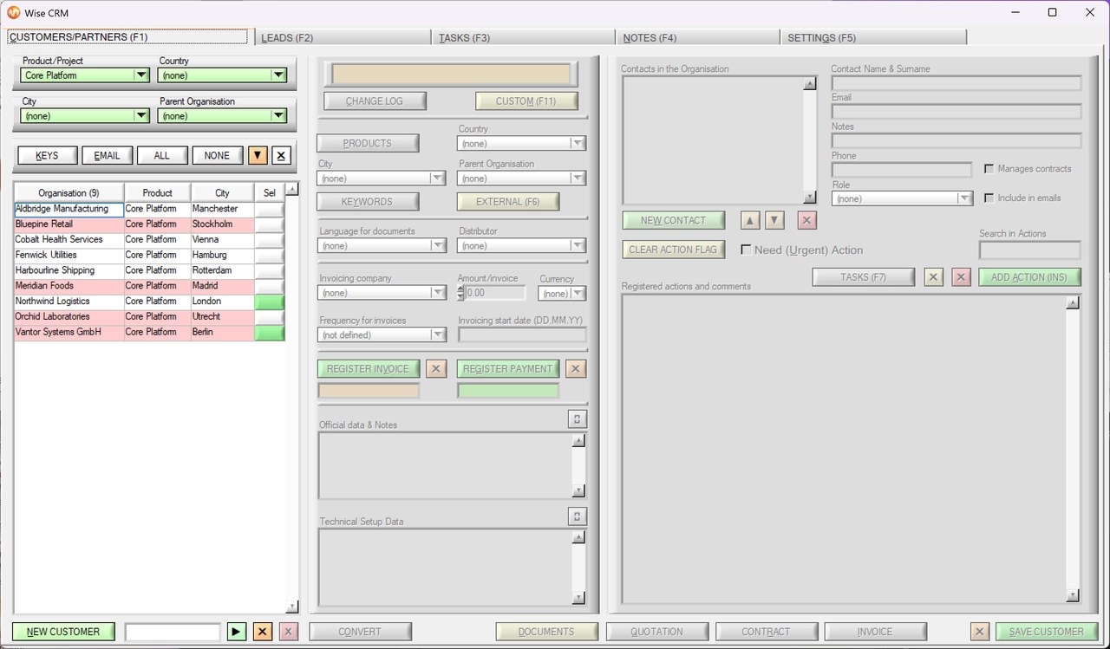Viewport: 1110px width, 649px height.
Task: Move contact down with the down-arrow button
Action: pos(774,220)
